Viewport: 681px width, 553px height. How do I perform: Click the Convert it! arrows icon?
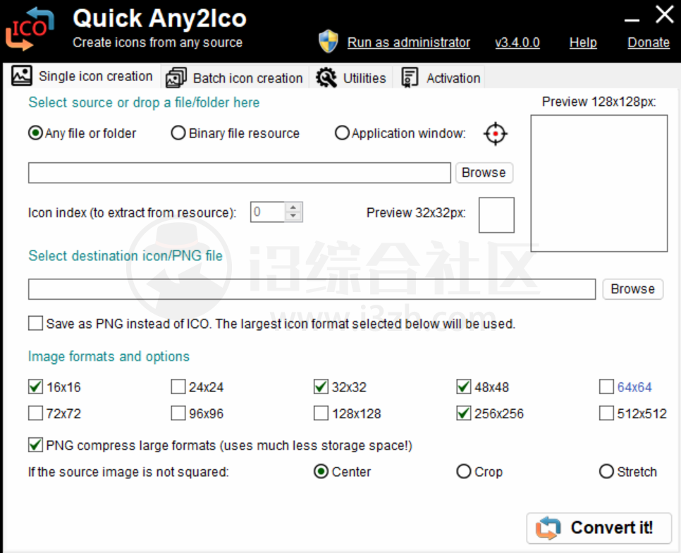point(548,528)
